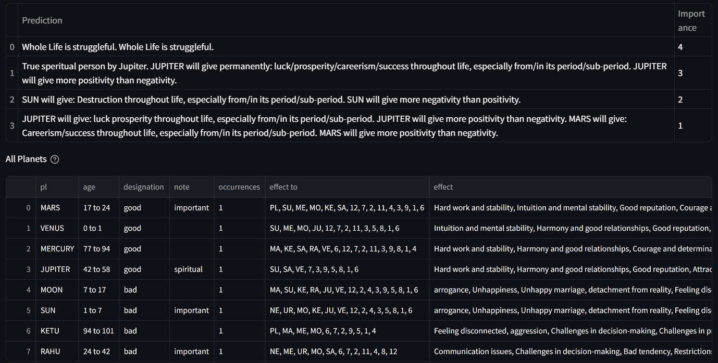Select the 'note' column header

(x=192, y=187)
